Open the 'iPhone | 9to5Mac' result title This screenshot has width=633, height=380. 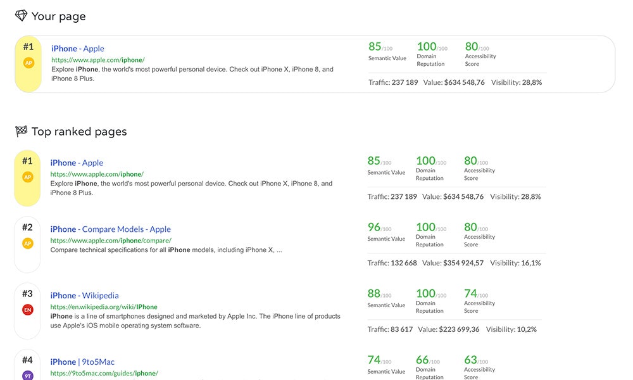pyautogui.click(x=82, y=362)
